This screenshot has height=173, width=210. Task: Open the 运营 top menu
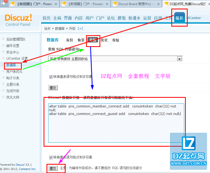[x=147, y=18]
